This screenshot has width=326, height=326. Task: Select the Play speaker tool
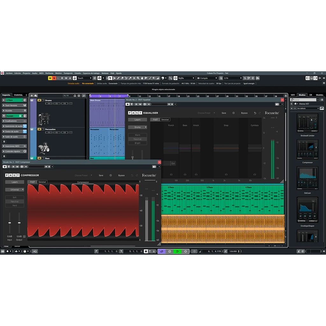(154, 78)
